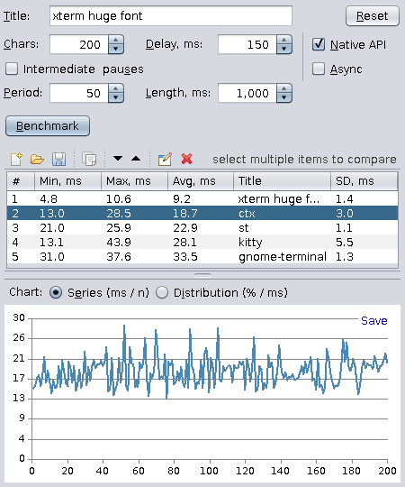Viewport: 405px width, 487px height.
Task: Enable Intermediate pauses checkbox
Action: (12, 69)
